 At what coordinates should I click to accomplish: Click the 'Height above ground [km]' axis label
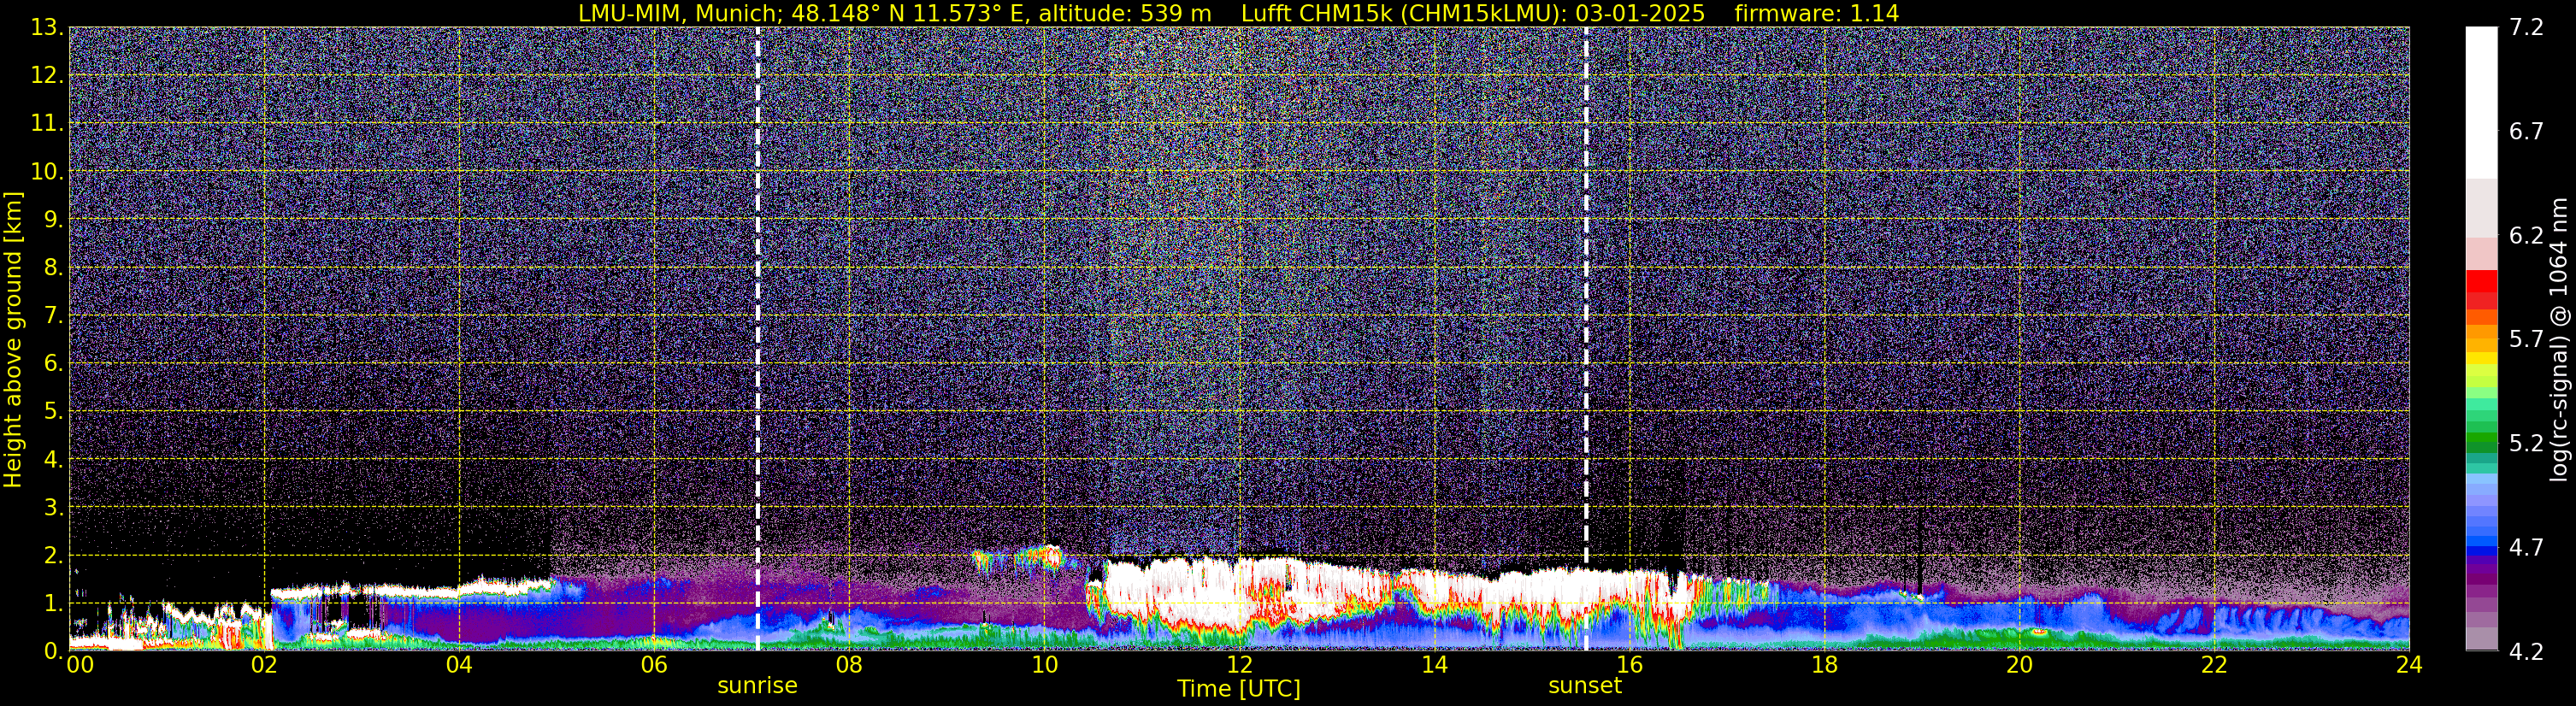click(13, 339)
